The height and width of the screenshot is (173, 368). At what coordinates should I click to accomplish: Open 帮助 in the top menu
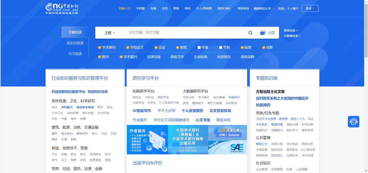(176, 9)
